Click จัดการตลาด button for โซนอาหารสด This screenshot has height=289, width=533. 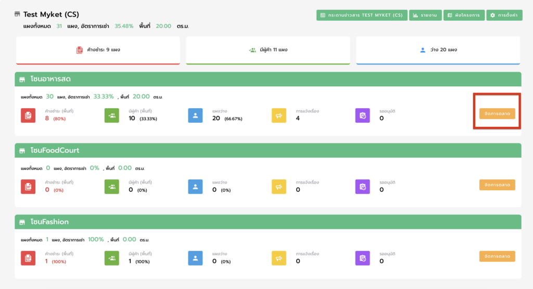497,113
